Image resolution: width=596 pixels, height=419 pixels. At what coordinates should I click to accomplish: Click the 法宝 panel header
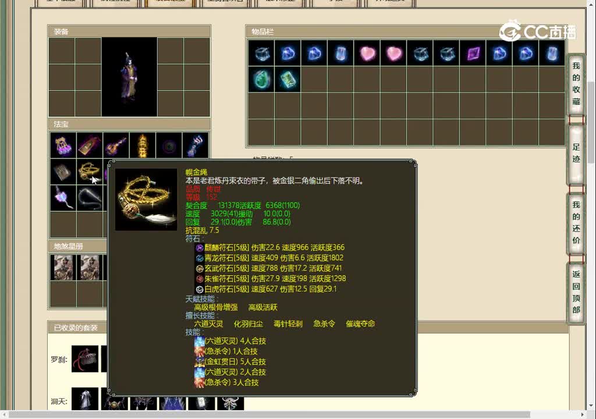click(129, 124)
